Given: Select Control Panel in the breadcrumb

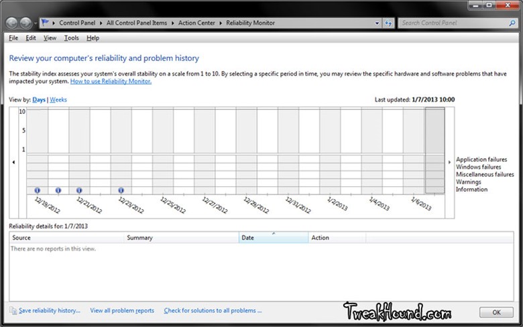Looking at the screenshot, I should coord(77,23).
